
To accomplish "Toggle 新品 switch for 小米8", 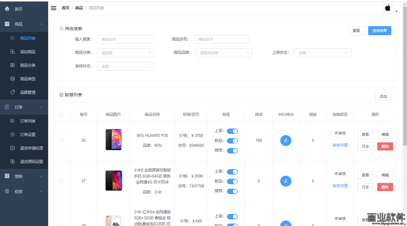I will click(x=232, y=181).
